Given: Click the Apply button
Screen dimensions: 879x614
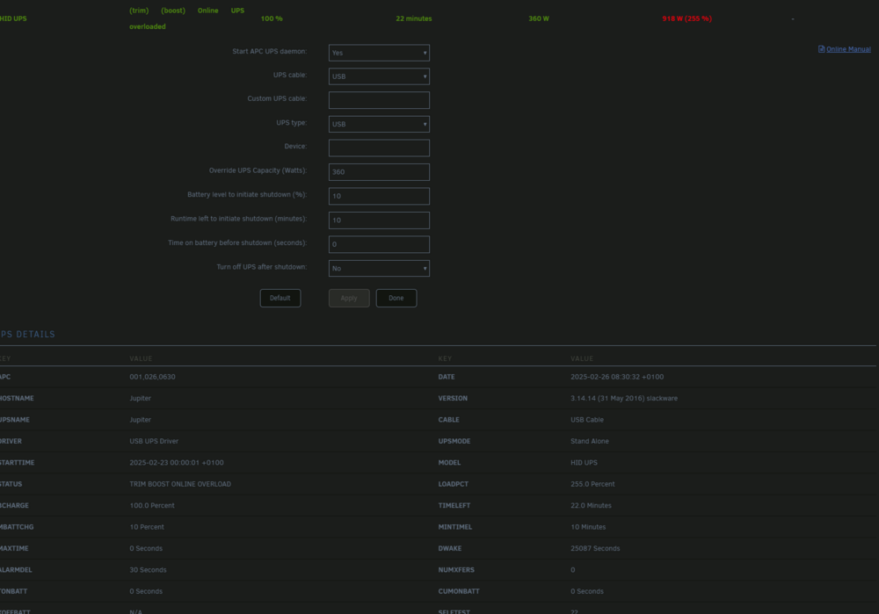Looking at the screenshot, I should (x=349, y=298).
